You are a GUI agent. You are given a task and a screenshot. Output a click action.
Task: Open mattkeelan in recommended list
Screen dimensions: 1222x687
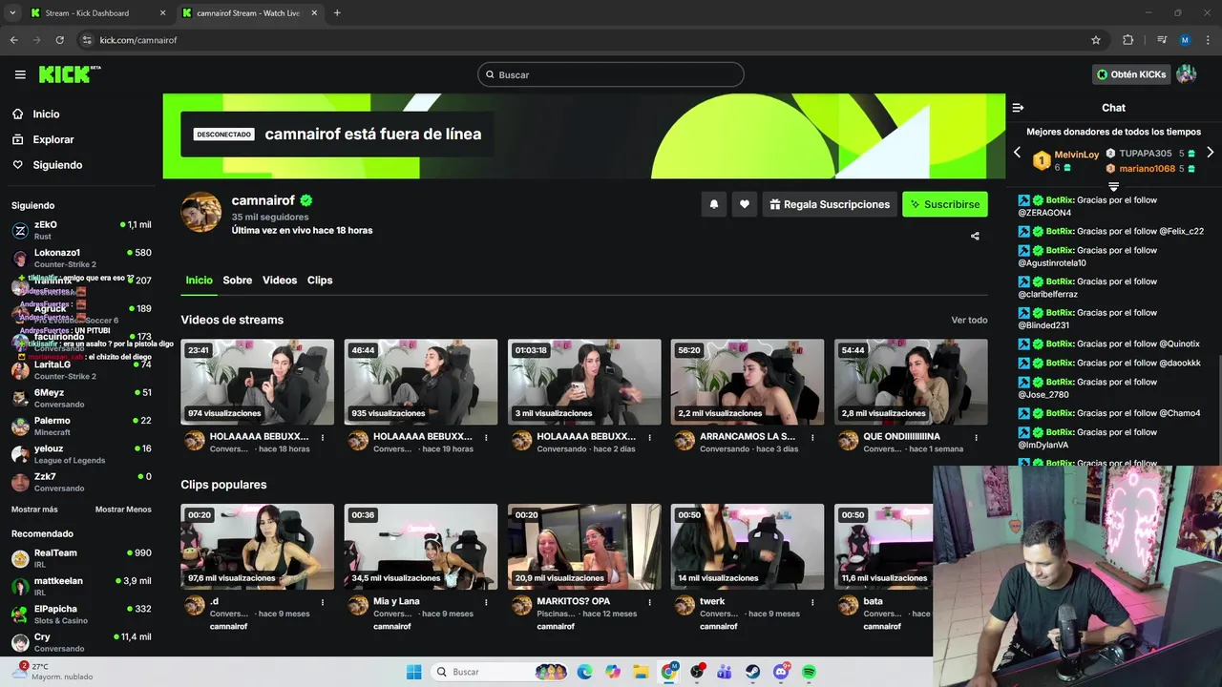pos(81,586)
